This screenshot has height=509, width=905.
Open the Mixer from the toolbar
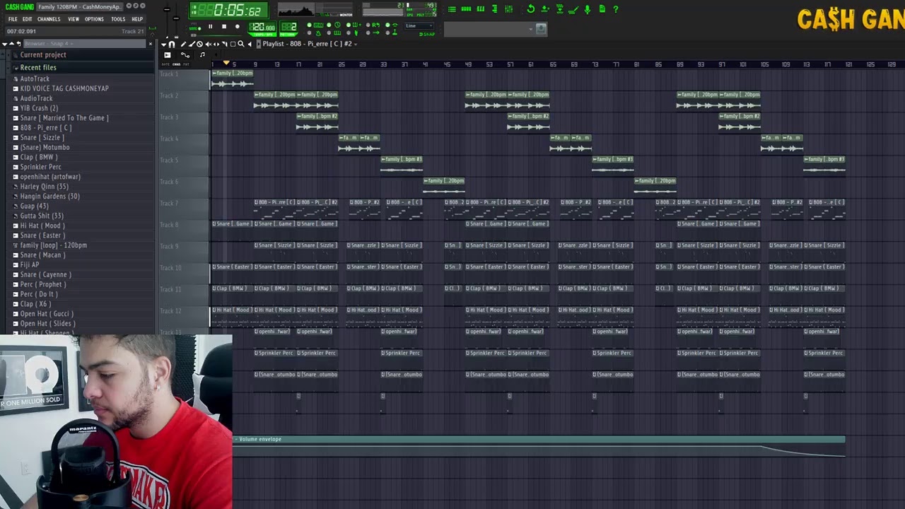tap(508, 9)
